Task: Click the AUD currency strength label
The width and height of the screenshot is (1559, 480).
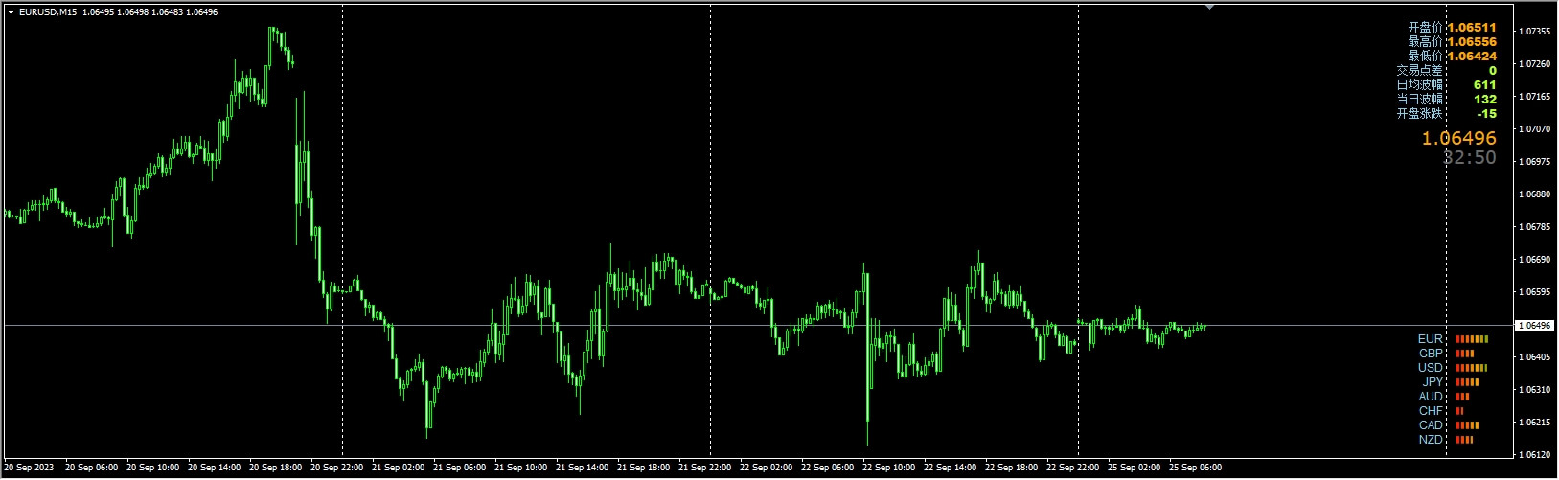Action: [1431, 397]
